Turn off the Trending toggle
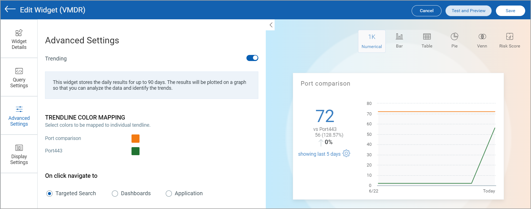531x209 pixels. coord(252,58)
